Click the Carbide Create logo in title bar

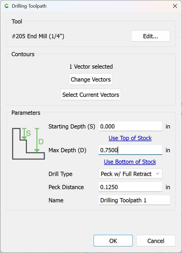tap(7, 6)
